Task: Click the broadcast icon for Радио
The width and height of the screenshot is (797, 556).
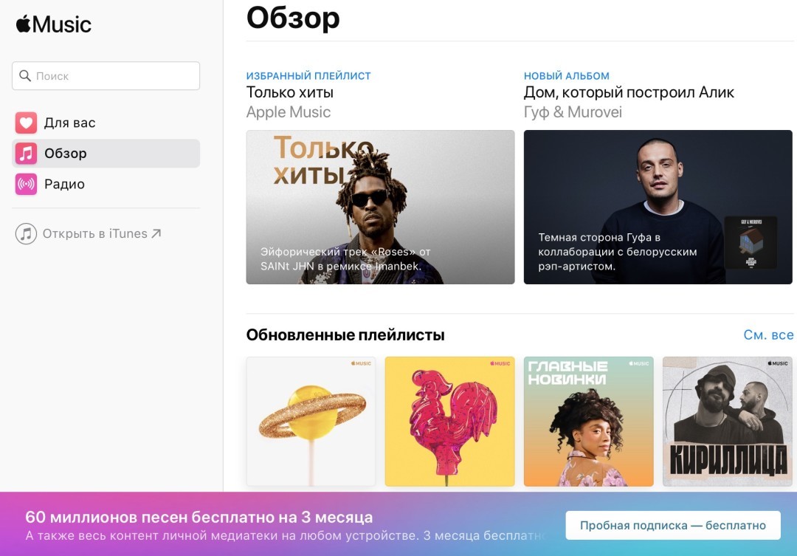Action: pos(26,184)
